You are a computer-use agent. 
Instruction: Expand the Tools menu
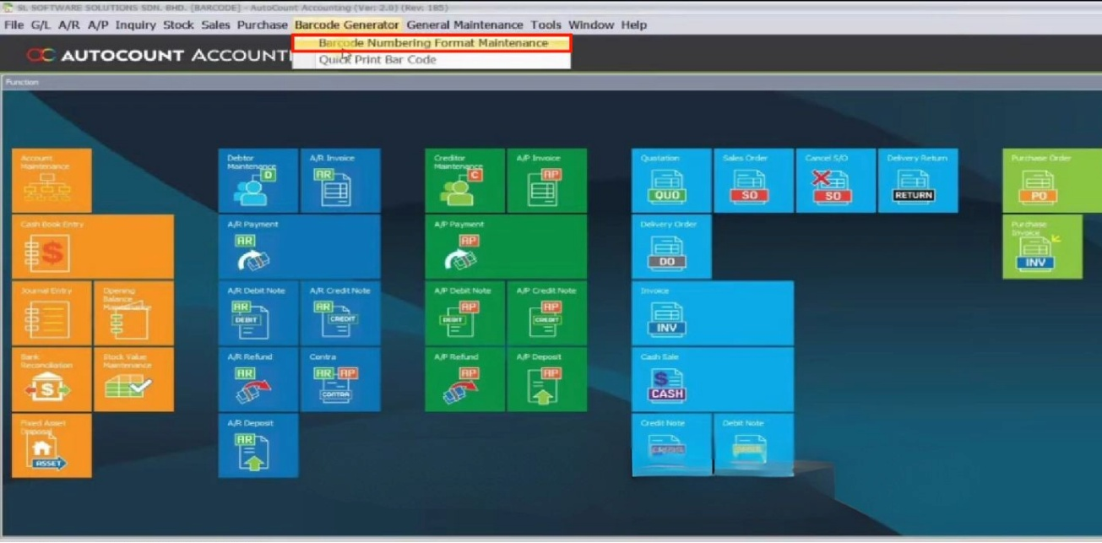click(x=546, y=25)
